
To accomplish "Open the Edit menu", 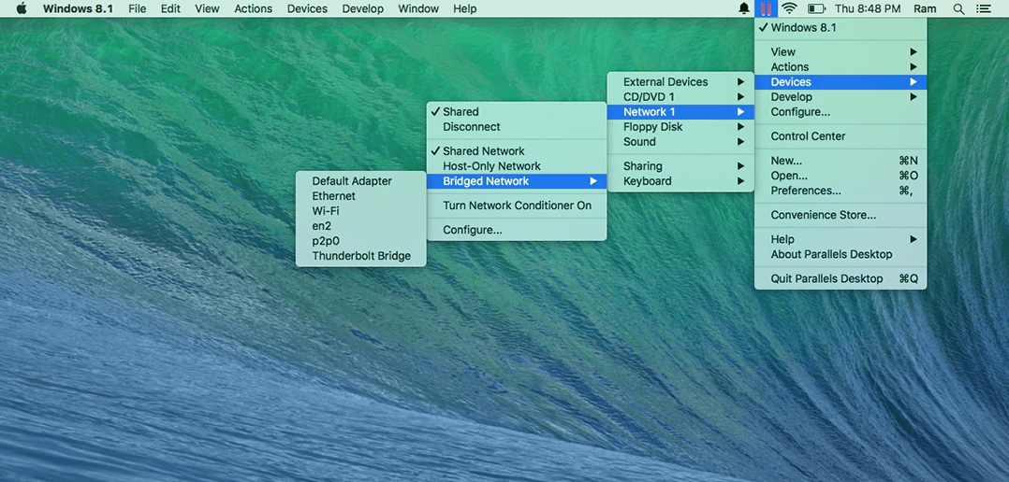I will pos(170,8).
